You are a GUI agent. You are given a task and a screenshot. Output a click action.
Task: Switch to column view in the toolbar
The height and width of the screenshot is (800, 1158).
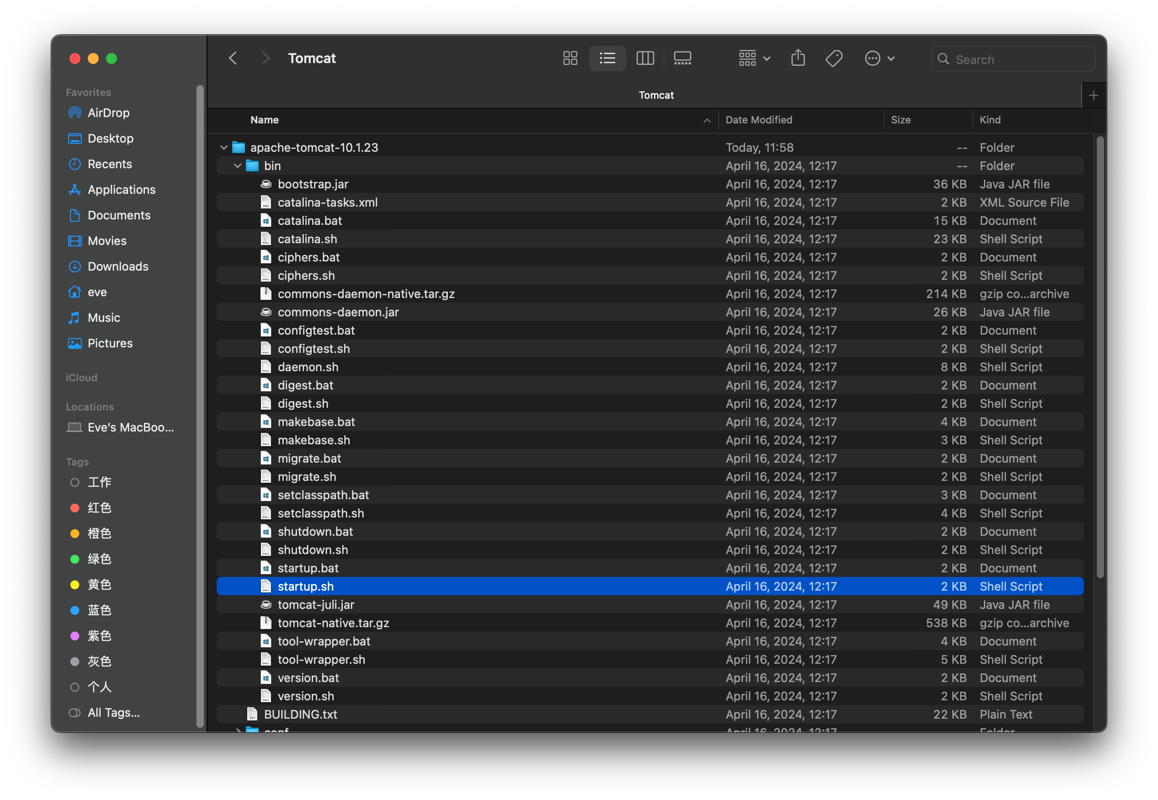645,58
